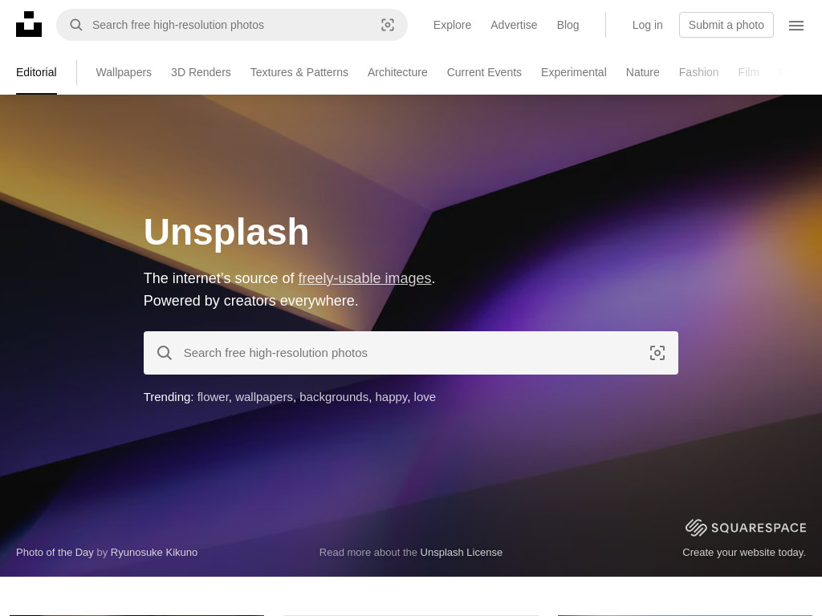Search trending term flower
This screenshot has height=616, width=822.
[x=213, y=397]
